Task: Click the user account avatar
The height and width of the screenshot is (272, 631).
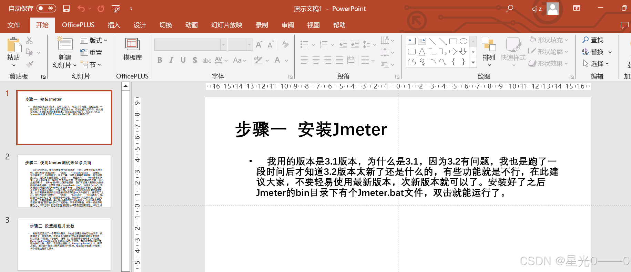Action: pyautogui.click(x=553, y=9)
